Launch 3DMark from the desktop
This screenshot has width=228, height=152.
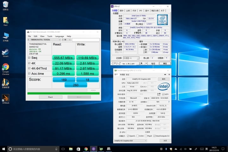(x=5, y=99)
